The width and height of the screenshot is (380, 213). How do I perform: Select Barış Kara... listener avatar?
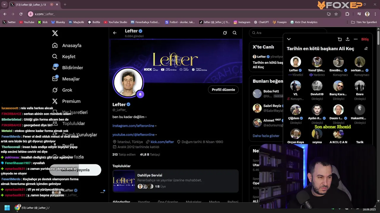(338, 86)
